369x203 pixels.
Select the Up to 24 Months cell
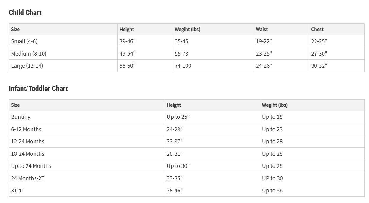[87, 166]
